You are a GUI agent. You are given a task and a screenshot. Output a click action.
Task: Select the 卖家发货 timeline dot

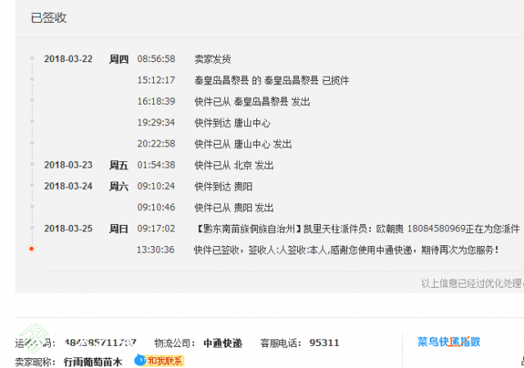tap(32, 58)
